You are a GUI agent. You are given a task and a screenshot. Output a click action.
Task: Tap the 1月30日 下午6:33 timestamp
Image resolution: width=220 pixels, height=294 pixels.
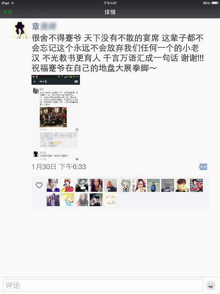tap(59, 167)
